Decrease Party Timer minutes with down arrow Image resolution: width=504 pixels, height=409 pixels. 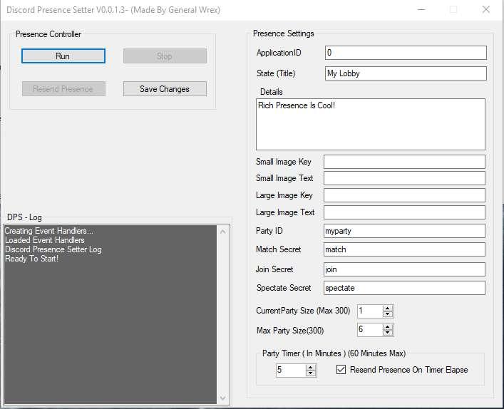point(311,373)
